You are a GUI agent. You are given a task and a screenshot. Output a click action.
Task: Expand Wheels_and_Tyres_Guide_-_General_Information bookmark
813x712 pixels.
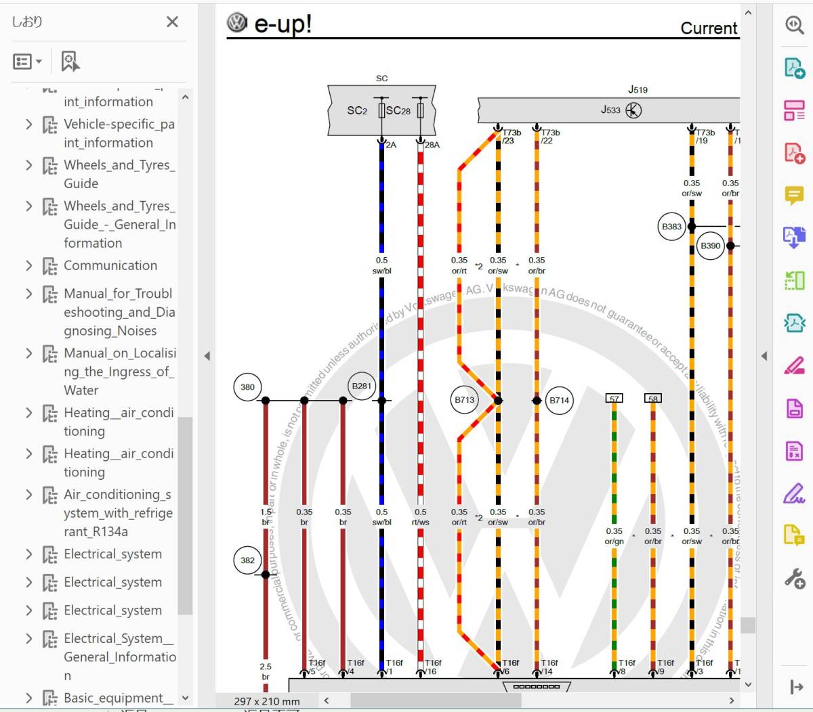(28, 206)
